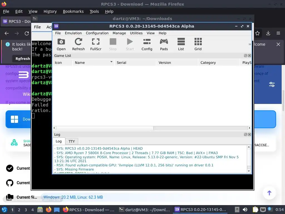Open the Firefox History menu
285x214 pixels.
tap(50, 11)
